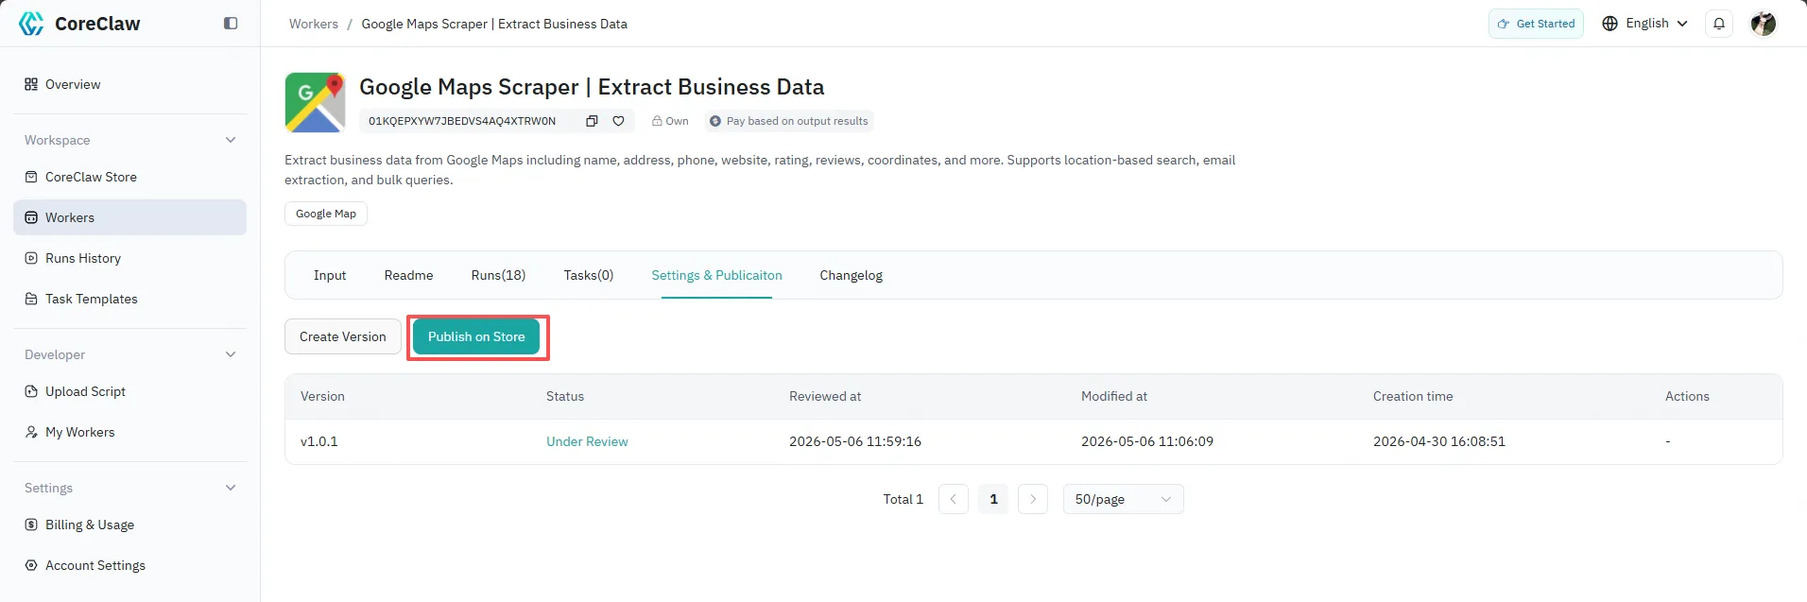Screen dimensions: 1807x602
Task: Click the Upload Script icon
Action: click(31, 391)
